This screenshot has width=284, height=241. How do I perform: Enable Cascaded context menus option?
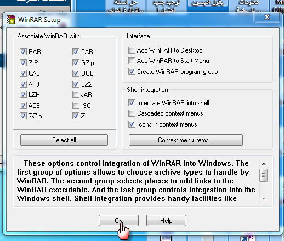[x=132, y=113]
